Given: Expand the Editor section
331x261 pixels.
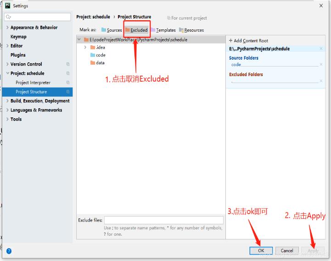Looking at the screenshot, I should pyautogui.click(x=7, y=45).
